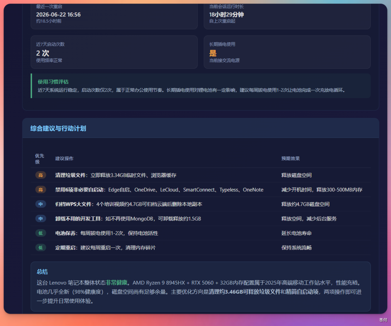The width and height of the screenshot is (391, 326).
Task: Click the 2026-06-22 16:56 restart time value
Action: (x=58, y=14)
